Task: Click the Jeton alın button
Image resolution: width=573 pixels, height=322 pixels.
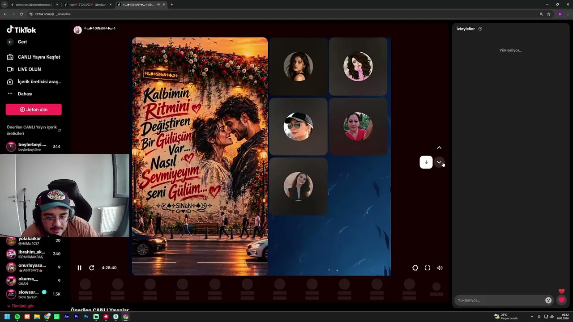Action: (34, 110)
